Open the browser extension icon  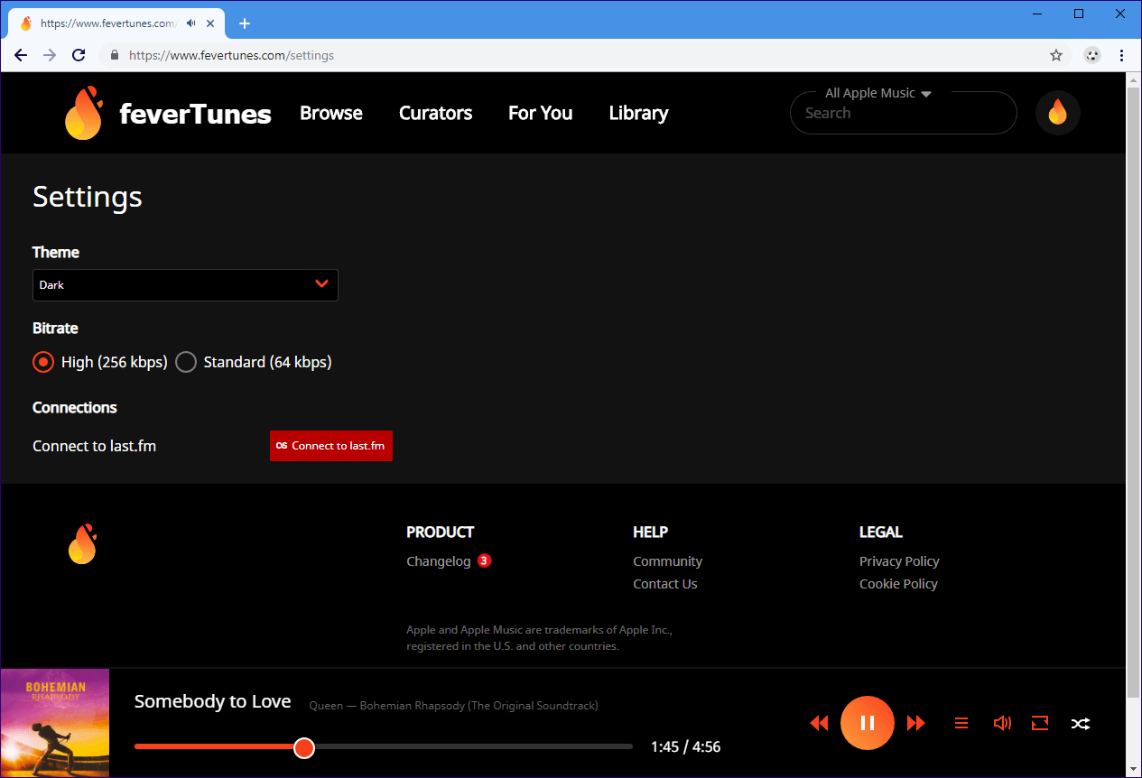1092,55
